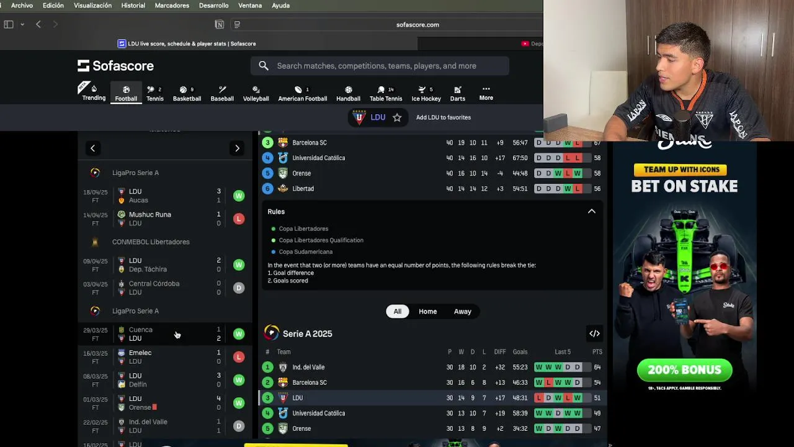The image size is (794, 447).
Task: Select the Home standings filter
Action: pyautogui.click(x=427, y=312)
